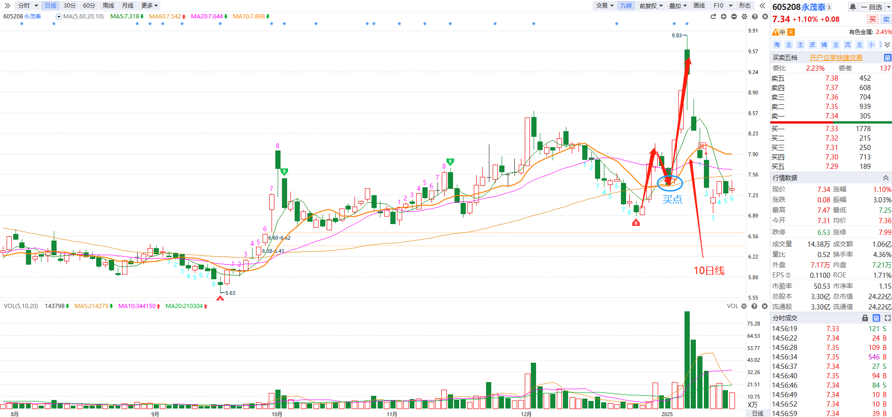Click the warning 中 risk badge
The width and height of the screenshot is (892, 417).
[779, 32]
